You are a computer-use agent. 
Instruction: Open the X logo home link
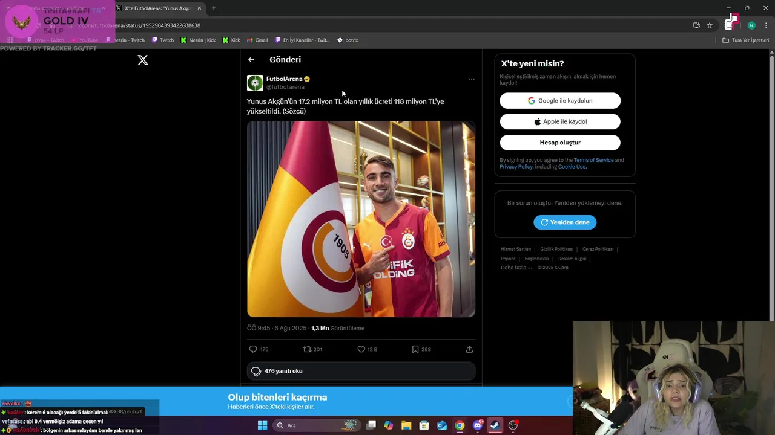(143, 60)
